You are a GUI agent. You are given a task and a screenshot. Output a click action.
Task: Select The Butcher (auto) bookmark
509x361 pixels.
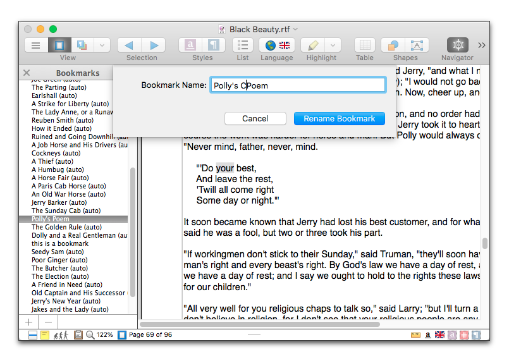59,268
